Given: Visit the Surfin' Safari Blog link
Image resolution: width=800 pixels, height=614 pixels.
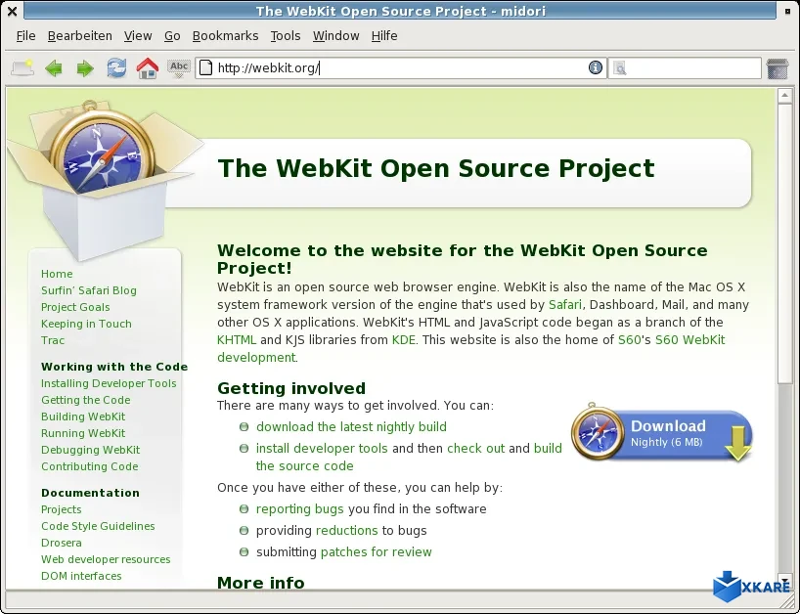Looking at the screenshot, I should click(x=89, y=290).
